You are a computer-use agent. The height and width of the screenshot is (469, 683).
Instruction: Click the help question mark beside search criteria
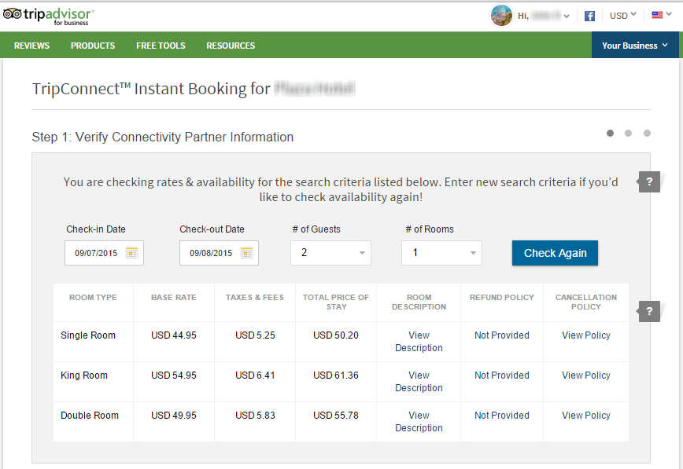point(649,182)
